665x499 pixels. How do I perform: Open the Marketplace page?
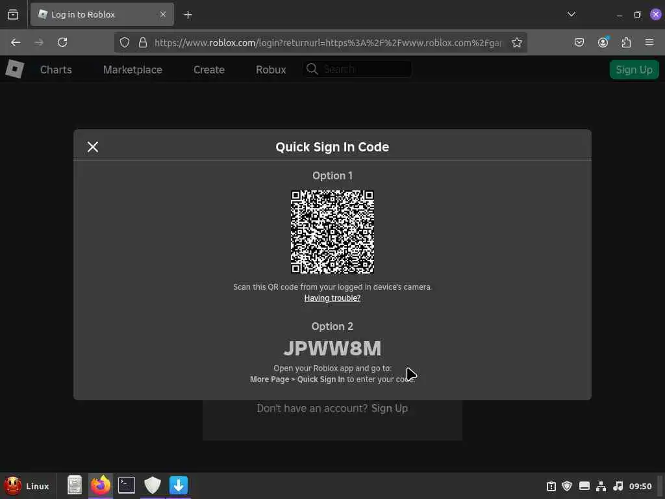click(x=132, y=70)
